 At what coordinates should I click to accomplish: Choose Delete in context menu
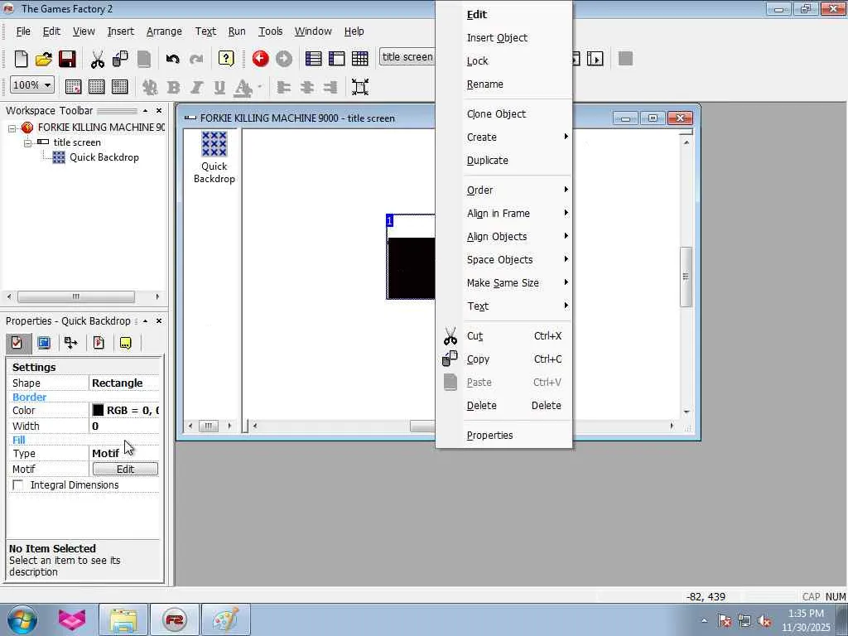[481, 406]
